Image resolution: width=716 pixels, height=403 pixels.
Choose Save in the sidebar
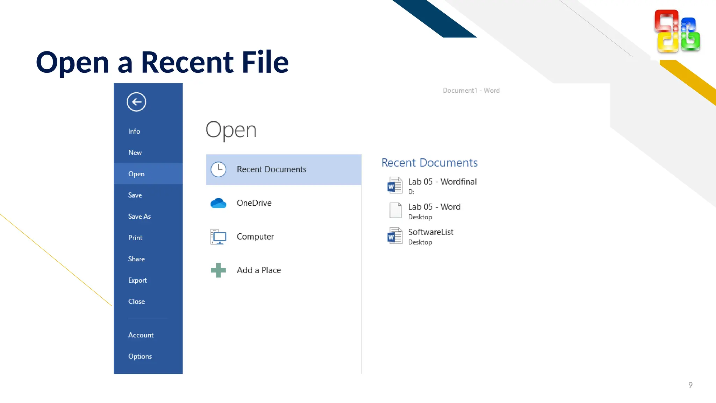pyautogui.click(x=135, y=195)
